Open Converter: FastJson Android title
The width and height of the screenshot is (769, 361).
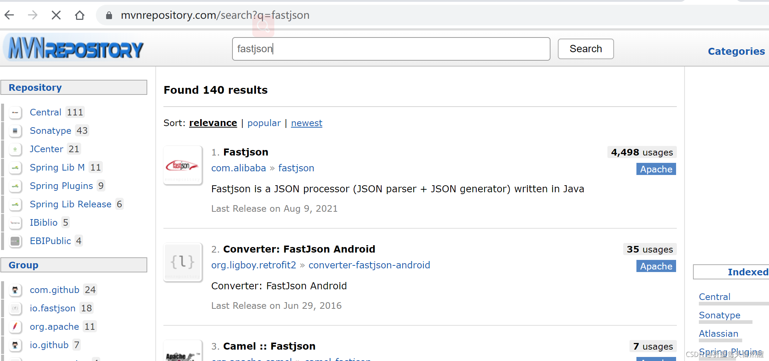299,249
